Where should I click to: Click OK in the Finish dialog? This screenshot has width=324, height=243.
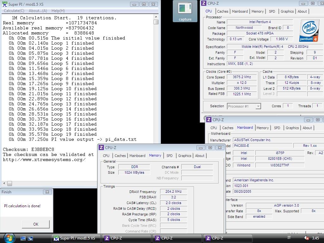[x=36, y=224]
